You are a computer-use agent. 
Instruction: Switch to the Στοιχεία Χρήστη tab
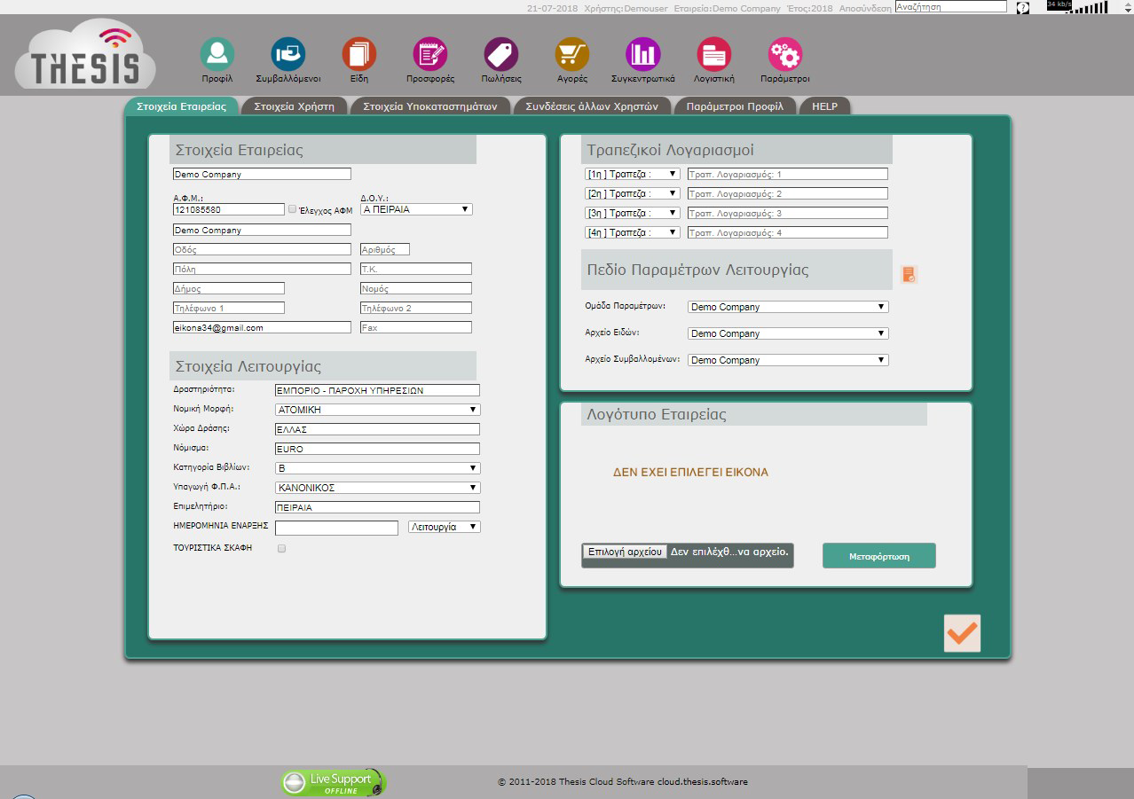(x=294, y=106)
